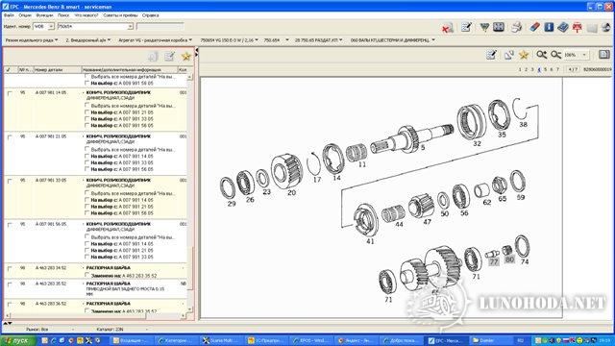Click the 'пуск' Start button
Image resolution: width=615 pixels, height=346 pixels.
pyautogui.click(x=18, y=340)
